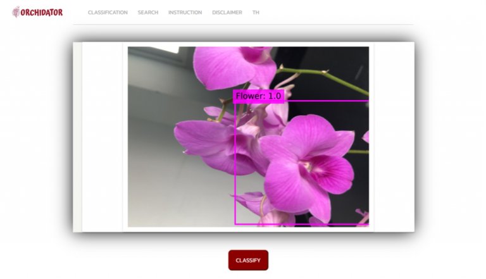This screenshot has height=279, width=486.
Task: Click the left orchid outside the detection box
Action: coord(206,142)
